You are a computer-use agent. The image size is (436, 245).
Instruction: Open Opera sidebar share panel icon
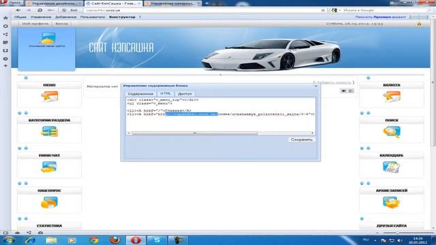click(5, 35)
